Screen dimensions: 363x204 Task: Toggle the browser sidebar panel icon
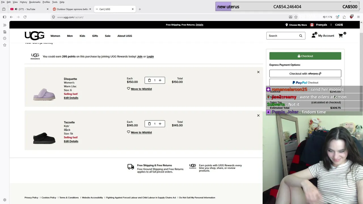click(x=5, y=17)
